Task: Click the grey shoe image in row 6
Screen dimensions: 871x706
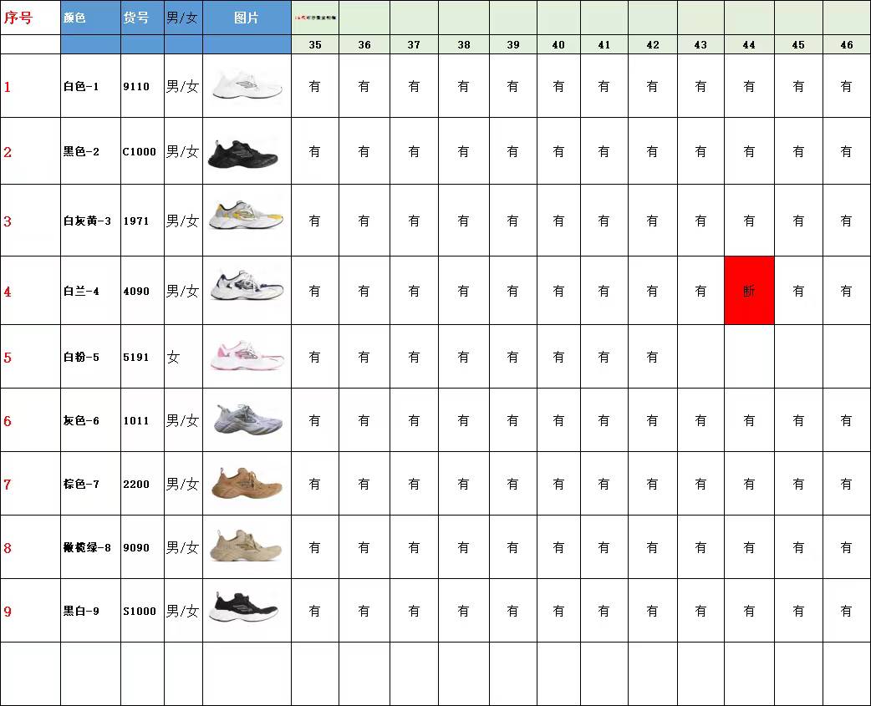Action: 248,419
